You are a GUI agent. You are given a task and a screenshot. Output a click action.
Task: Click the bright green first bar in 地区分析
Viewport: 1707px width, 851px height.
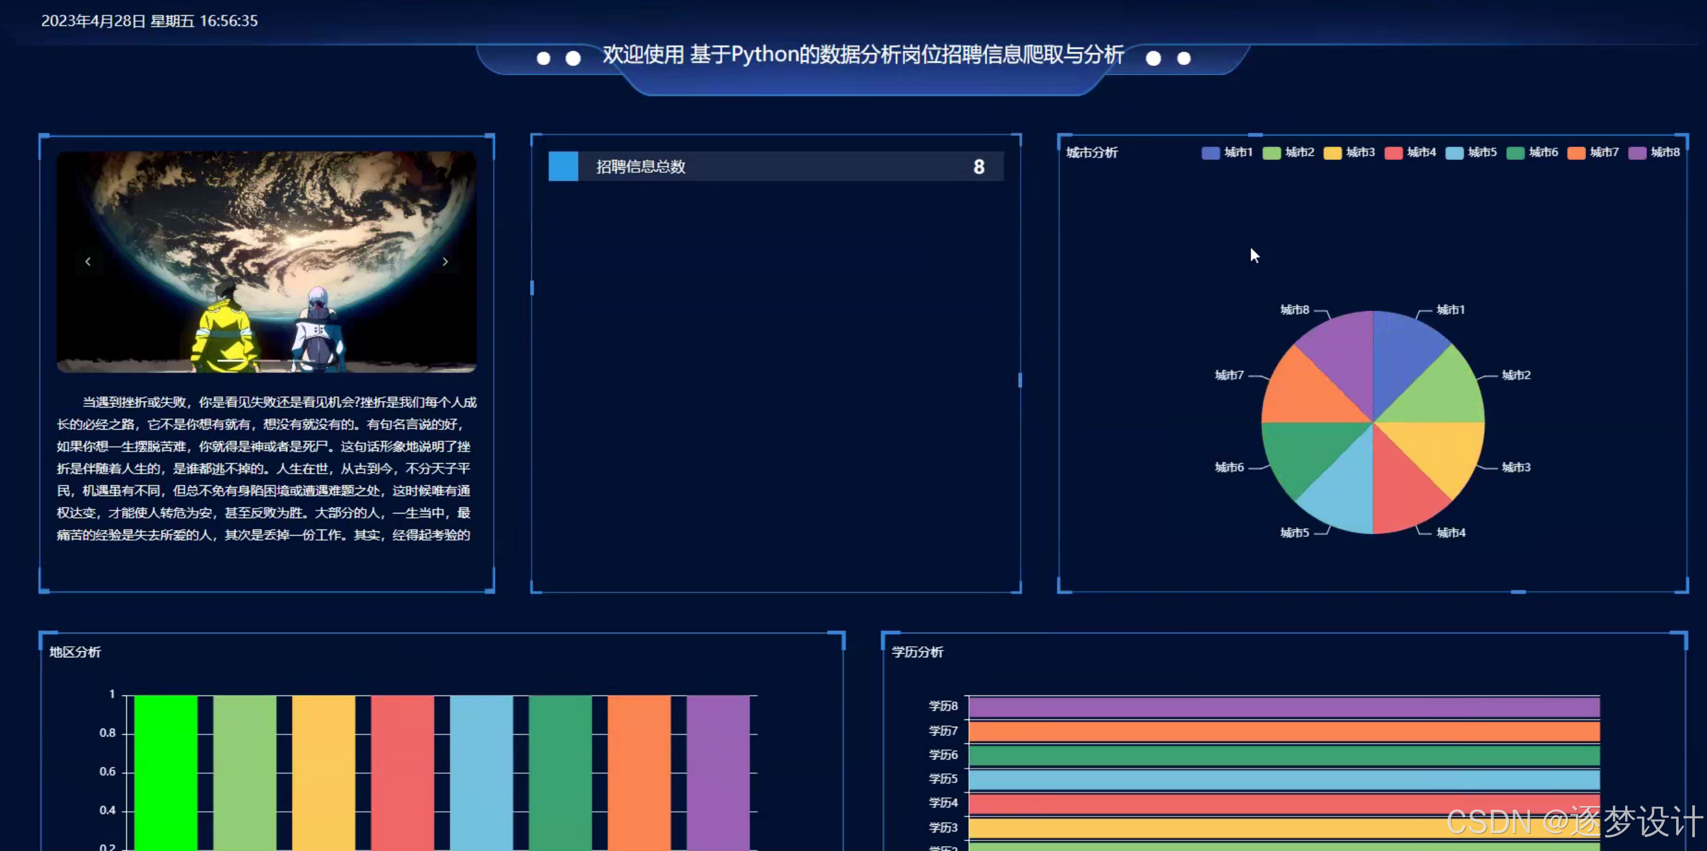(x=165, y=773)
